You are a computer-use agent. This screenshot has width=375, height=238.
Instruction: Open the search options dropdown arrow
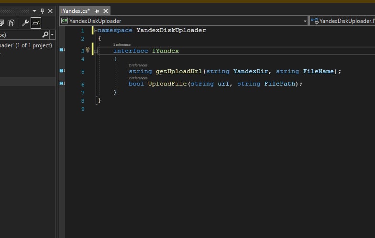pos(52,34)
